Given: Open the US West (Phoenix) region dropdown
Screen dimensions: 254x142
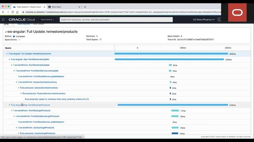Looking at the screenshot, I should pyautogui.click(x=204, y=20).
